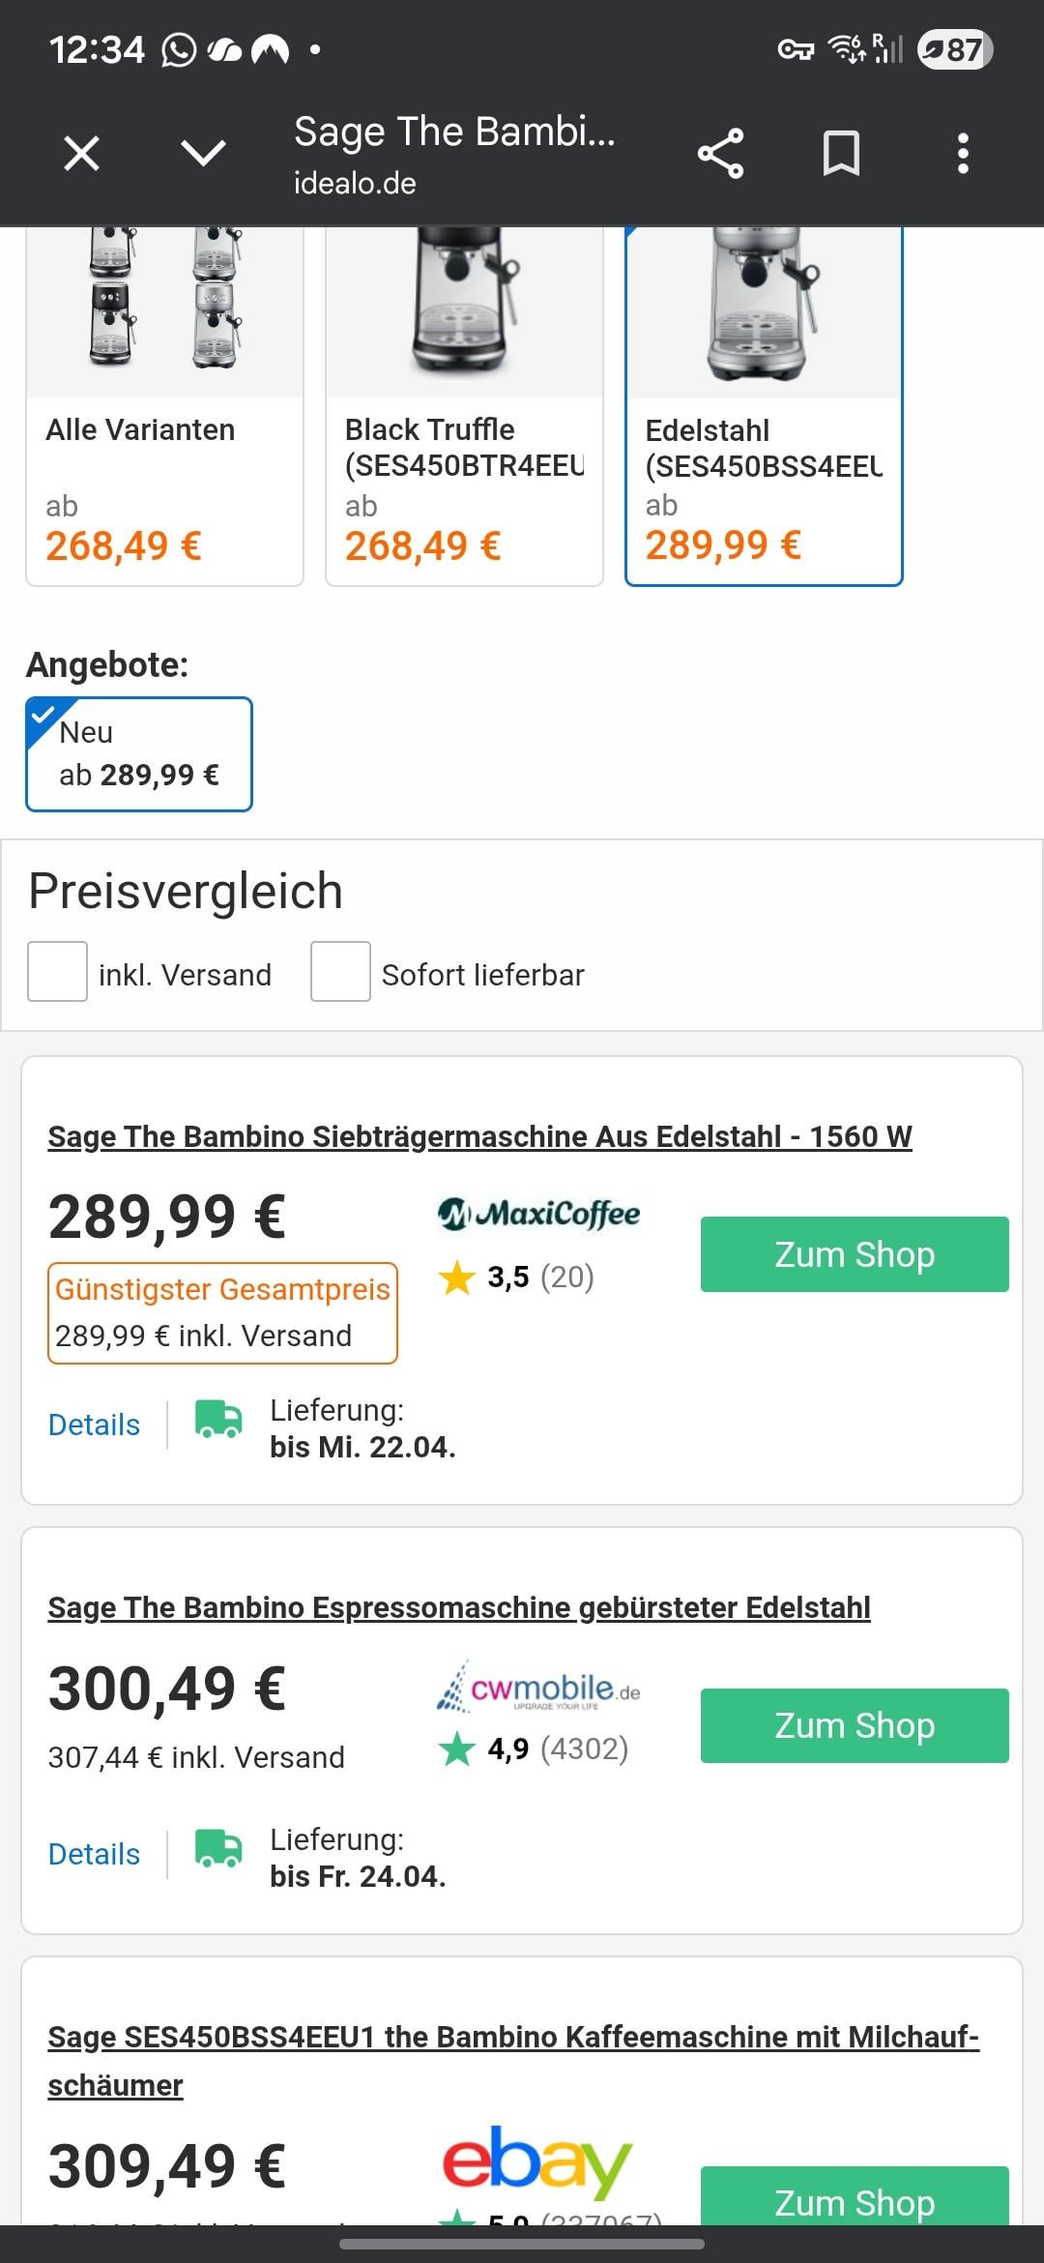Close the browser tab with X icon
1044x2263 pixels.
[81, 153]
